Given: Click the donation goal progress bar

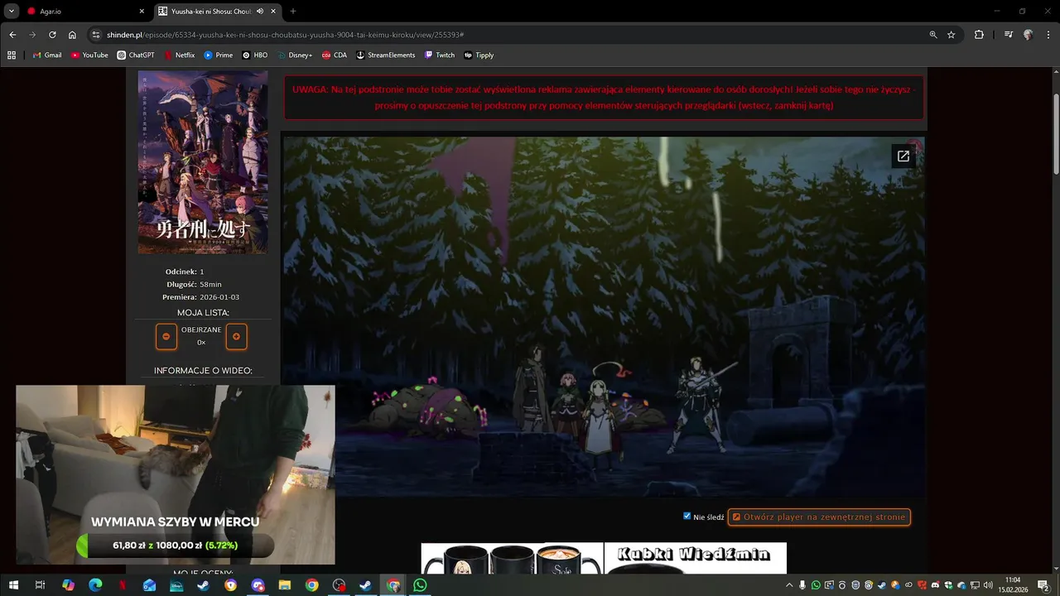Looking at the screenshot, I should [175, 546].
